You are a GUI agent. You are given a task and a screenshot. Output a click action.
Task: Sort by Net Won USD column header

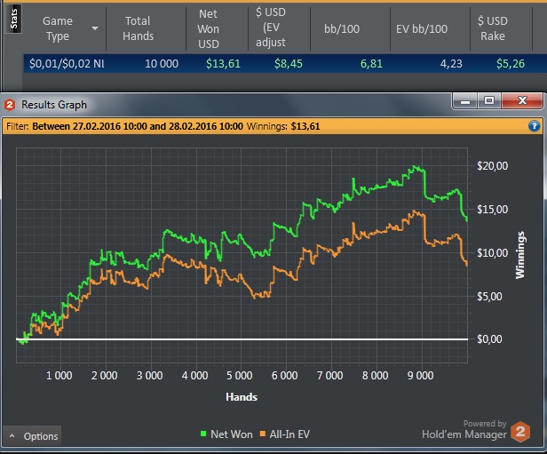tap(209, 28)
